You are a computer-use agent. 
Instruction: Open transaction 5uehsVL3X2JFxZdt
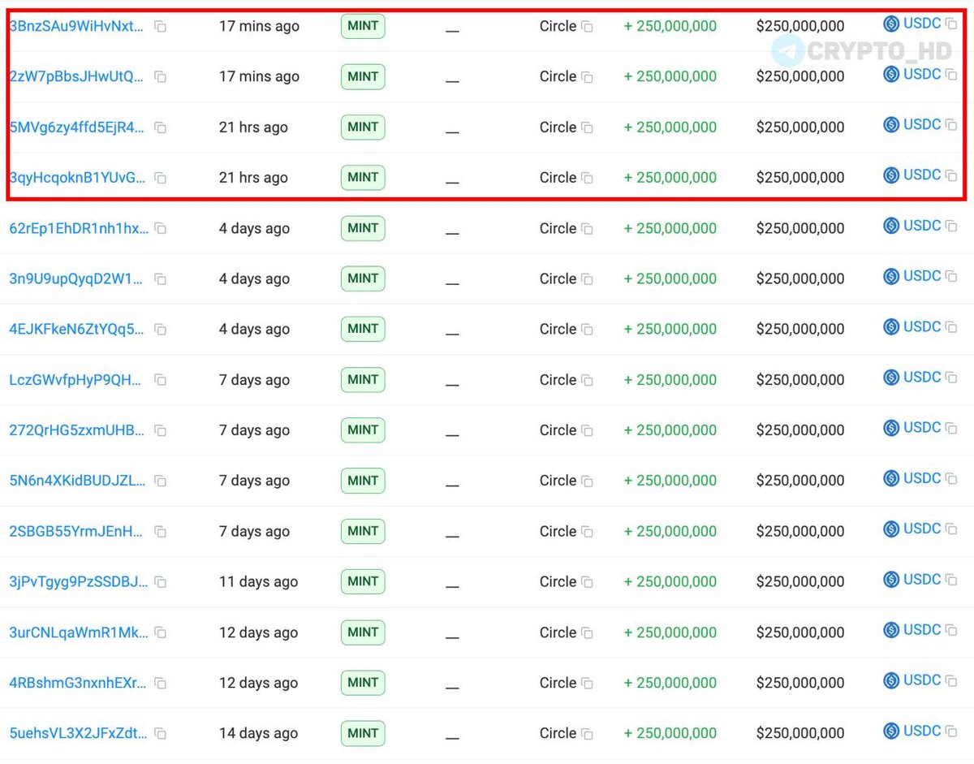pos(78,732)
